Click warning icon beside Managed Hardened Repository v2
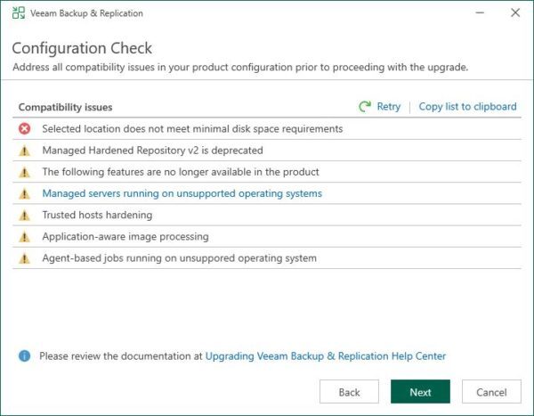The height and width of the screenshot is (416, 534). click(24, 151)
